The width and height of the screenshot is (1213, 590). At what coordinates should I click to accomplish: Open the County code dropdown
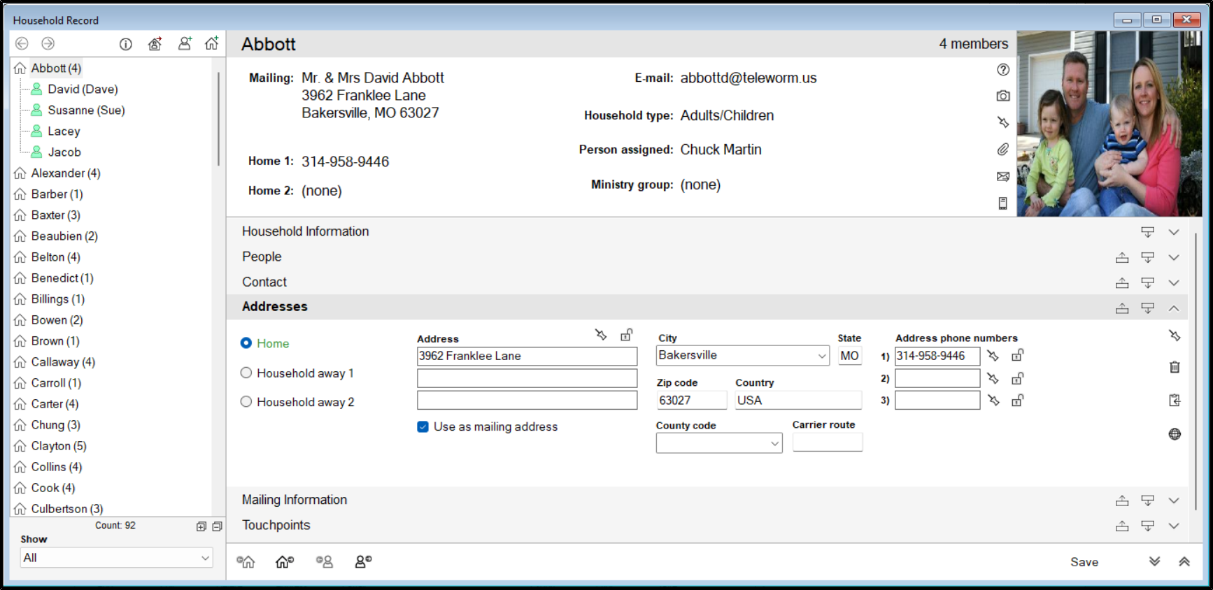click(x=774, y=443)
